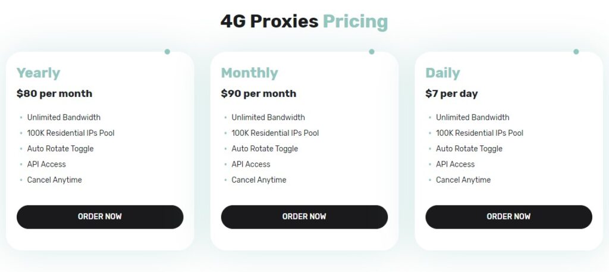Click Unlimited Bandwidth in the Yearly card

[64, 117]
